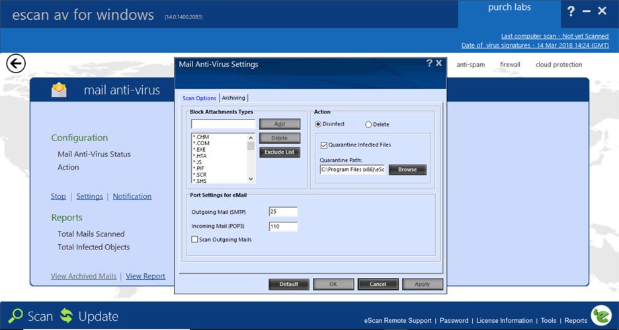The image size is (619, 330).
Task: Open View Archived Mails link
Action: 83,277
